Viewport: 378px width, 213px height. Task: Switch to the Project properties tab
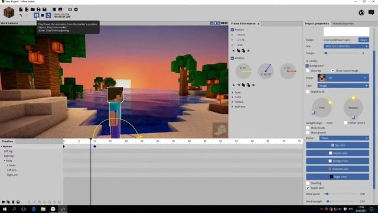coord(317,24)
